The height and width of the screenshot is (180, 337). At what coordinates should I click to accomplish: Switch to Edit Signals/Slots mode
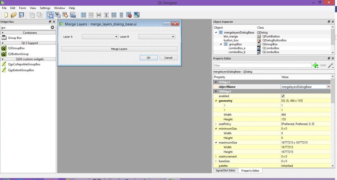58,15
